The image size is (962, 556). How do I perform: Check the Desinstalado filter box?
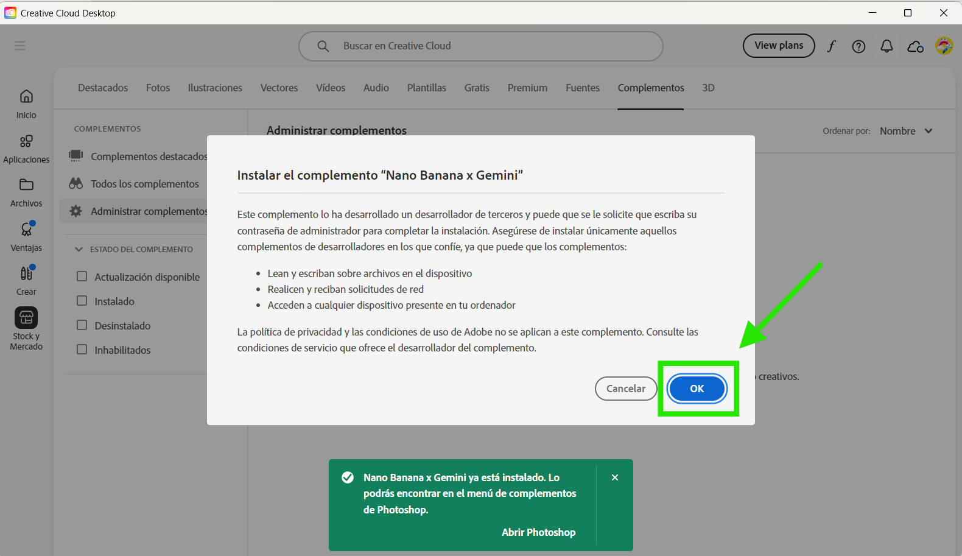pyautogui.click(x=82, y=325)
